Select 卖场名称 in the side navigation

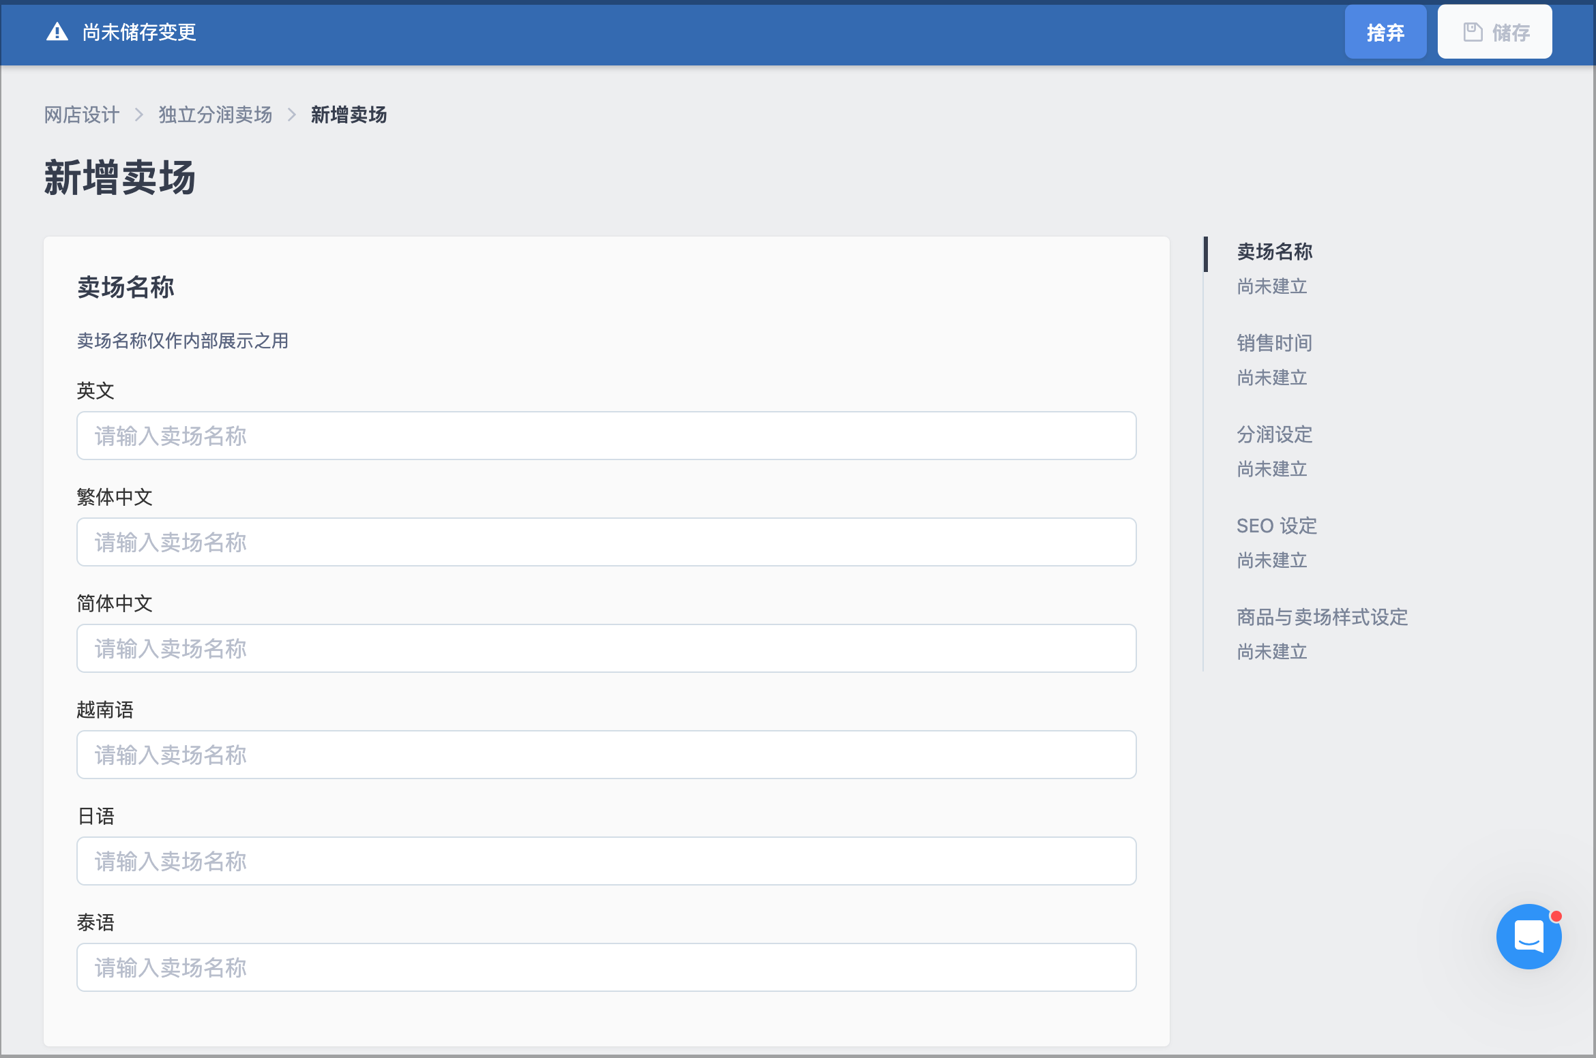[1275, 252]
